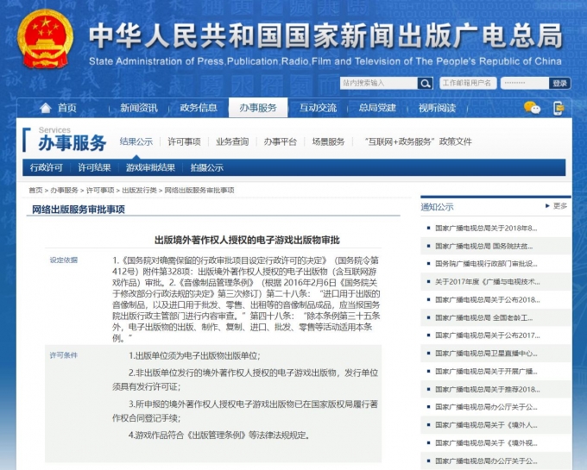The image size is (587, 470).
Task: Select the 办事服务 navigation tab
Action: pyautogui.click(x=258, y=108)
